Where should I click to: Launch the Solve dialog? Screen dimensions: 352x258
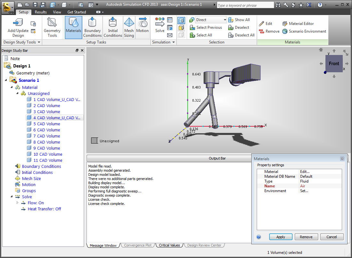[x=160, y=25]
